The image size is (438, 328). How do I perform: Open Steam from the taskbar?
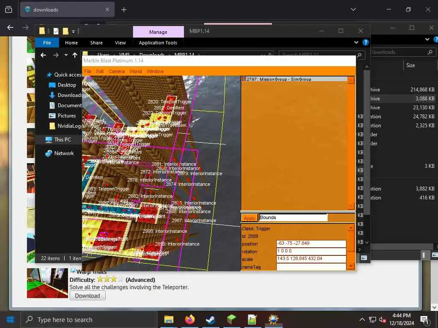[x=210, y=319]
